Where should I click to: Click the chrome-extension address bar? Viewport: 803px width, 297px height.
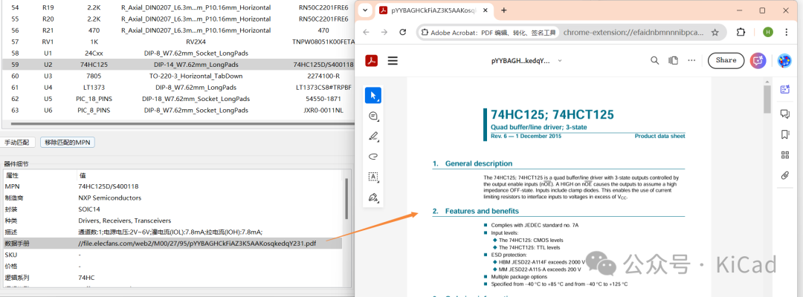click(634, 32)
